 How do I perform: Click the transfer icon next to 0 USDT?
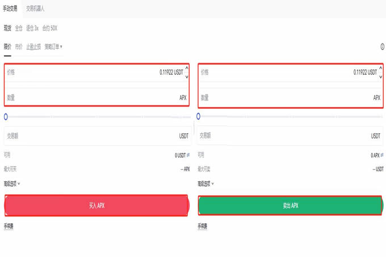pyautogui.click(x=188, y=155)
